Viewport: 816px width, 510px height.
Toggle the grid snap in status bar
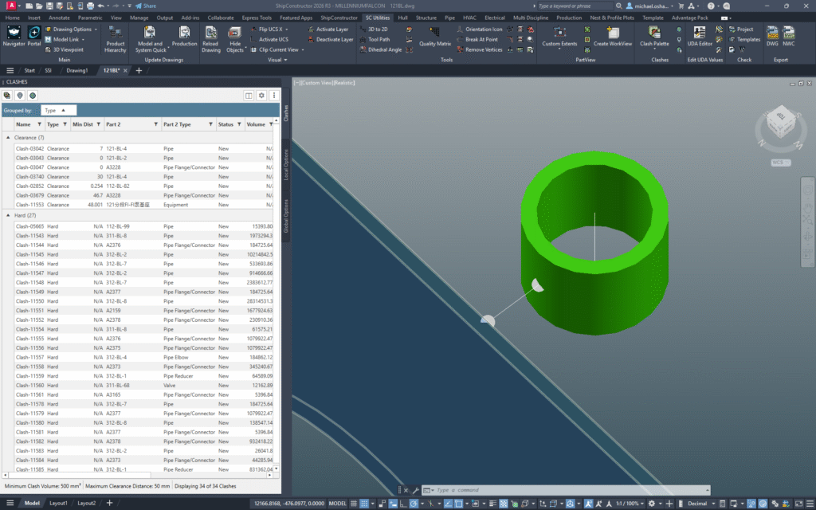pyautogui.click(x=364, y=503)
